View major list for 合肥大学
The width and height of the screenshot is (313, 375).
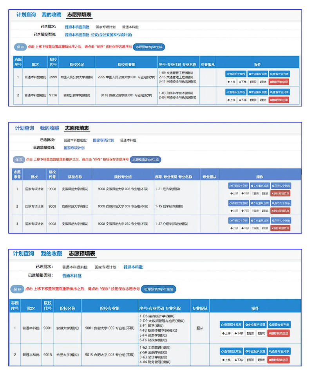coord(280,351)
